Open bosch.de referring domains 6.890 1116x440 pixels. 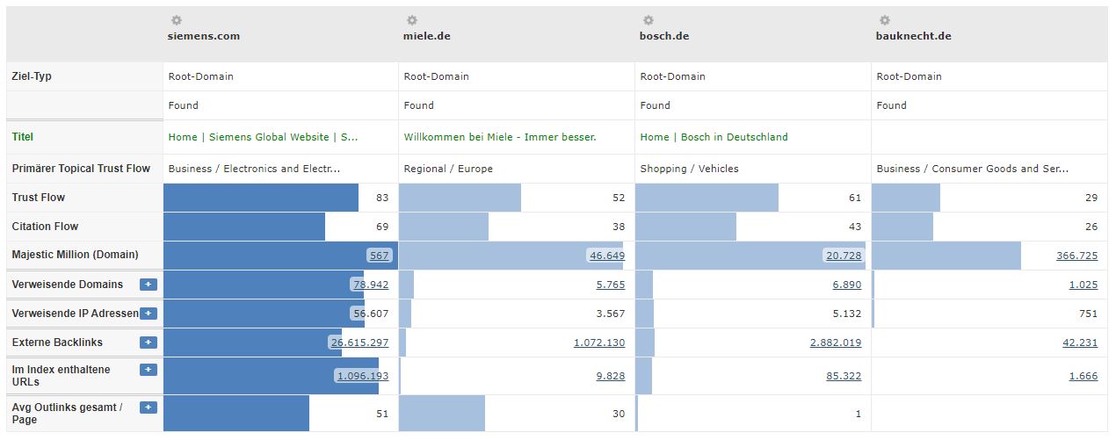pyautogui.click(x=846, y=285)
